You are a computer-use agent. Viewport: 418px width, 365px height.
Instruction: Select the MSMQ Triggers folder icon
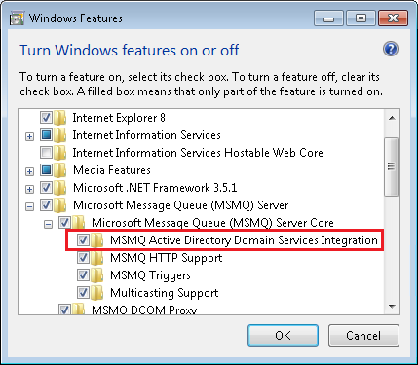[x=97, y=275]
